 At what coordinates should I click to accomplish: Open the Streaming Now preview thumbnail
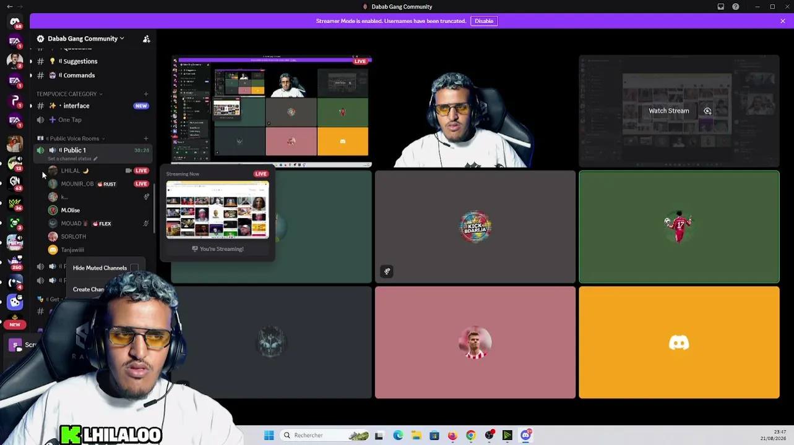(217, 210)
